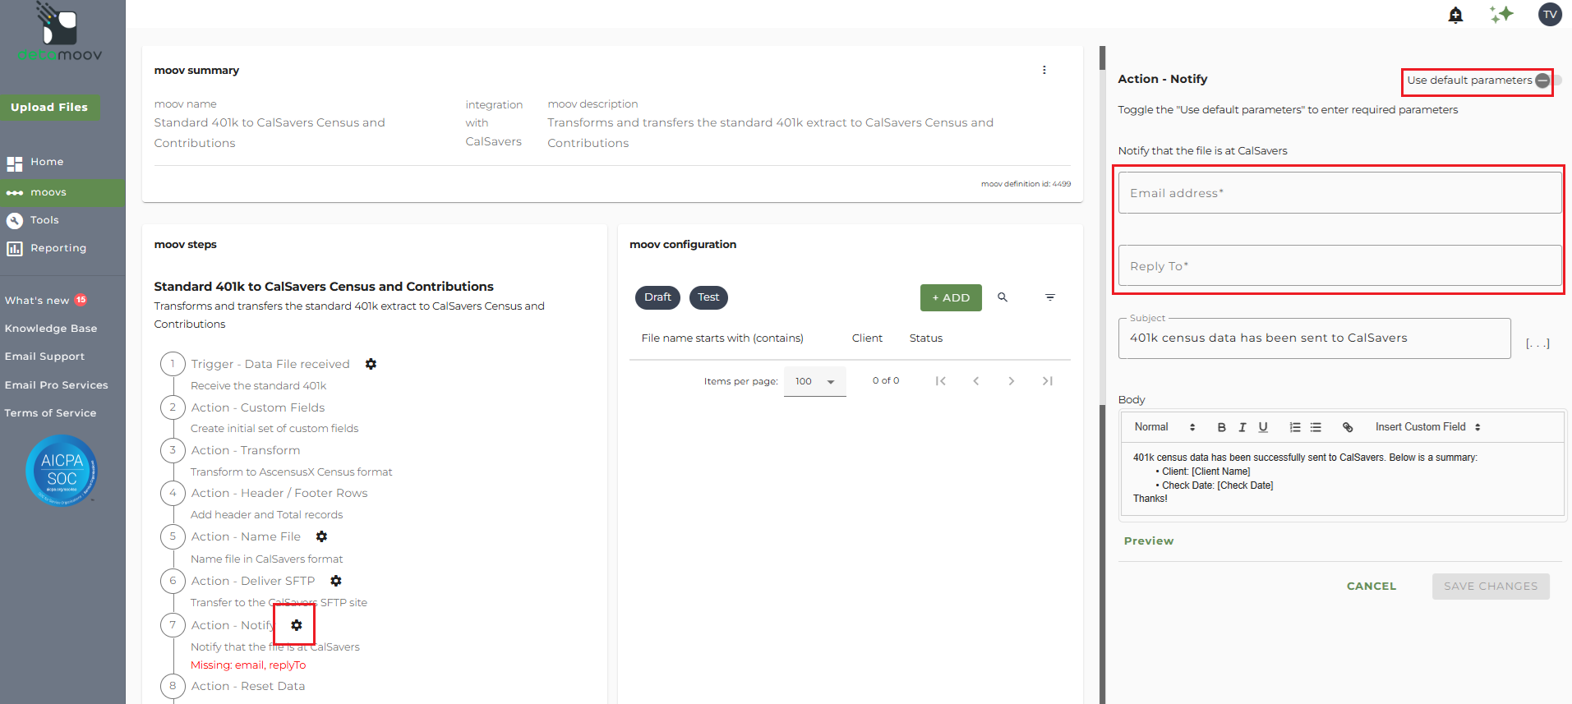Open Insert Custom Field dropdown
This screenshot has height=704, width=1572.
(1428, 427)
